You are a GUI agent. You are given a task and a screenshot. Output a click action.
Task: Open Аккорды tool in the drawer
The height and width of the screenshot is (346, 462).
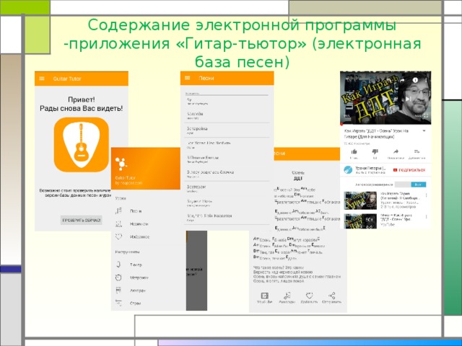(138, 290)
